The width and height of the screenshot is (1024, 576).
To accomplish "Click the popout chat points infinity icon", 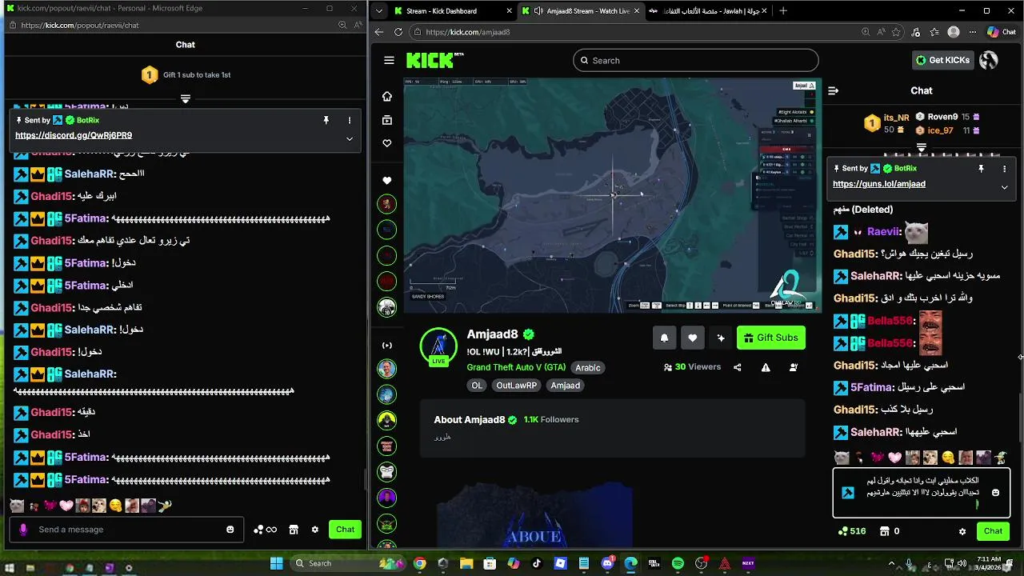I will 265,530.
